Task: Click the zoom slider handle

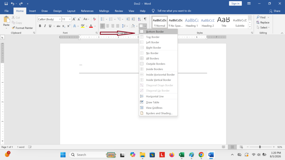Action: coord(260,147)
